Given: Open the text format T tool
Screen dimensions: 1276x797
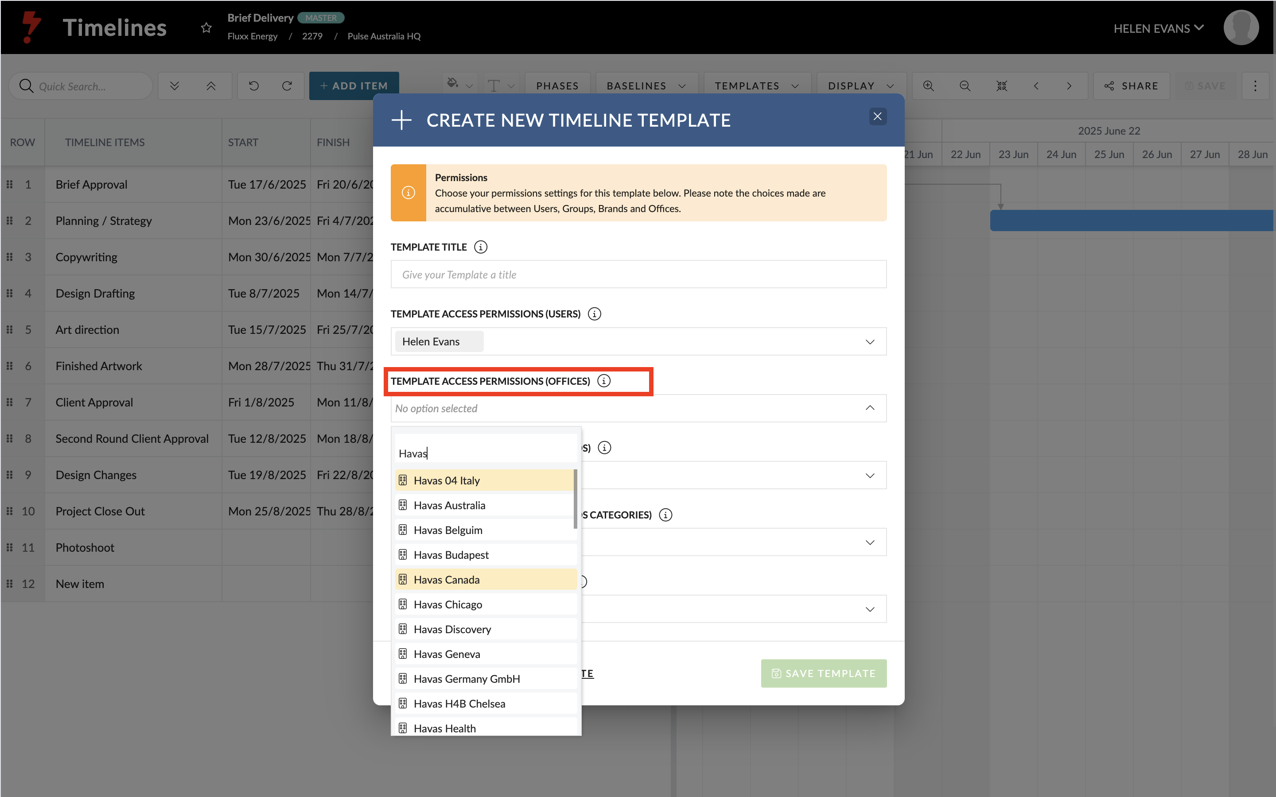Looking at the screenshot, I should click(494, 85).
